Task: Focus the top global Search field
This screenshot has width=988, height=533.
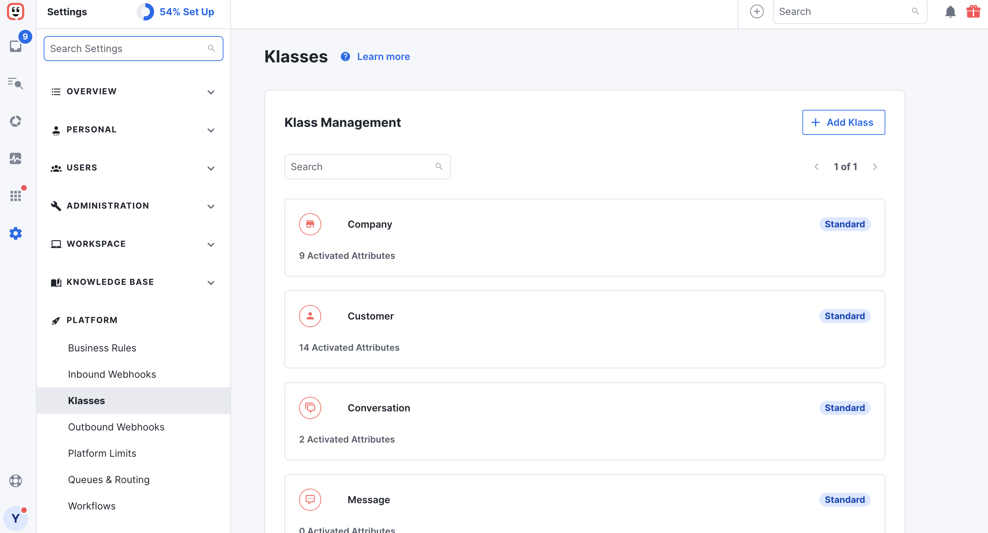Action: pyautogui.click(x=850, y=11)
